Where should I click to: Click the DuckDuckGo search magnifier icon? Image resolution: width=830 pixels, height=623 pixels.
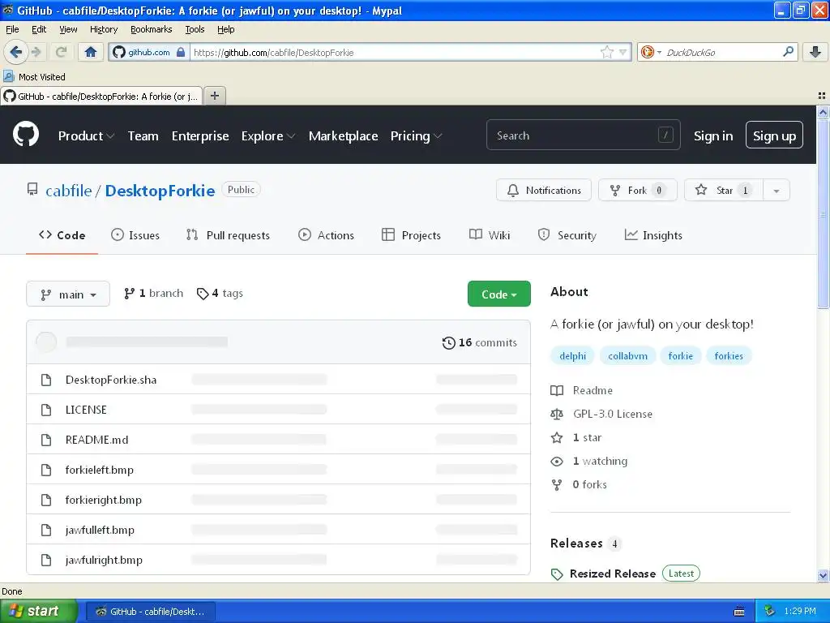coord(788,52)
